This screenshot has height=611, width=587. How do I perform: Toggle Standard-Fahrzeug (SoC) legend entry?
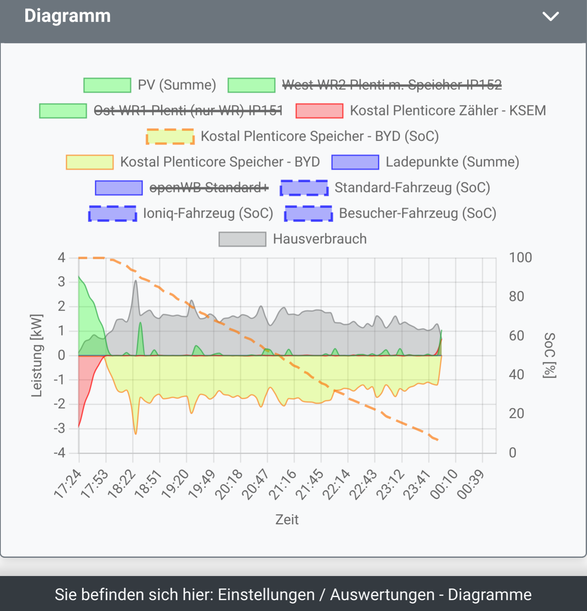point(412,188)
